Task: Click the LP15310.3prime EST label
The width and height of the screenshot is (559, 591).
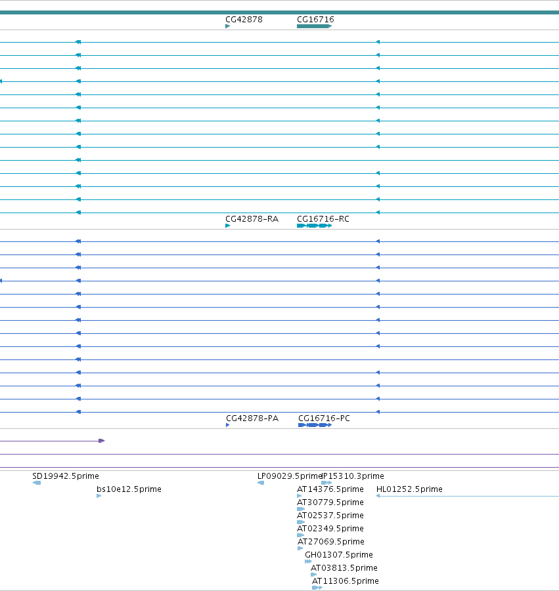Action: tap(353, 476)
